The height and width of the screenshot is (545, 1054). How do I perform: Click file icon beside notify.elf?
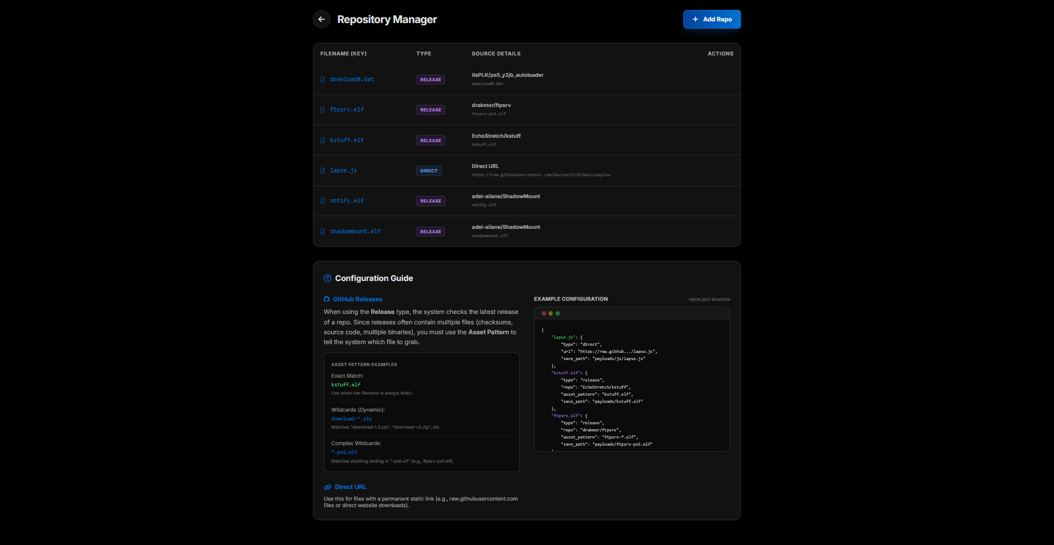(323, 201)
